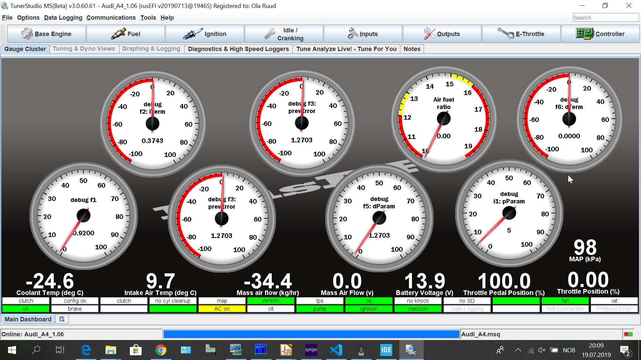Open the Options menu
The image size is (641, 360).
point(28,18)
